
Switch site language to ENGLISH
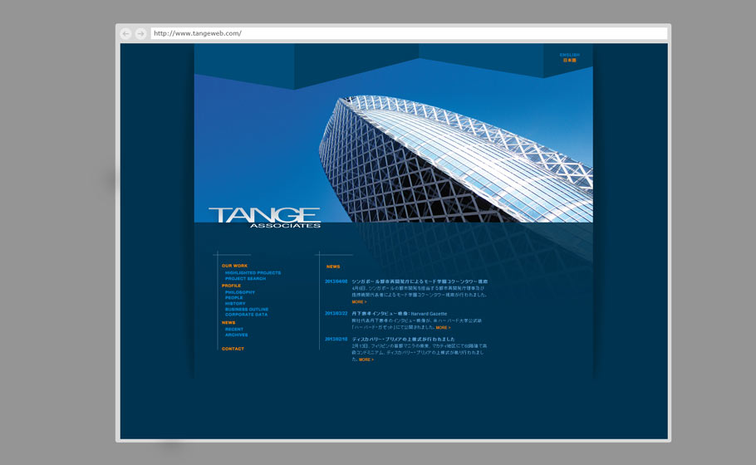tap(569, 55)
